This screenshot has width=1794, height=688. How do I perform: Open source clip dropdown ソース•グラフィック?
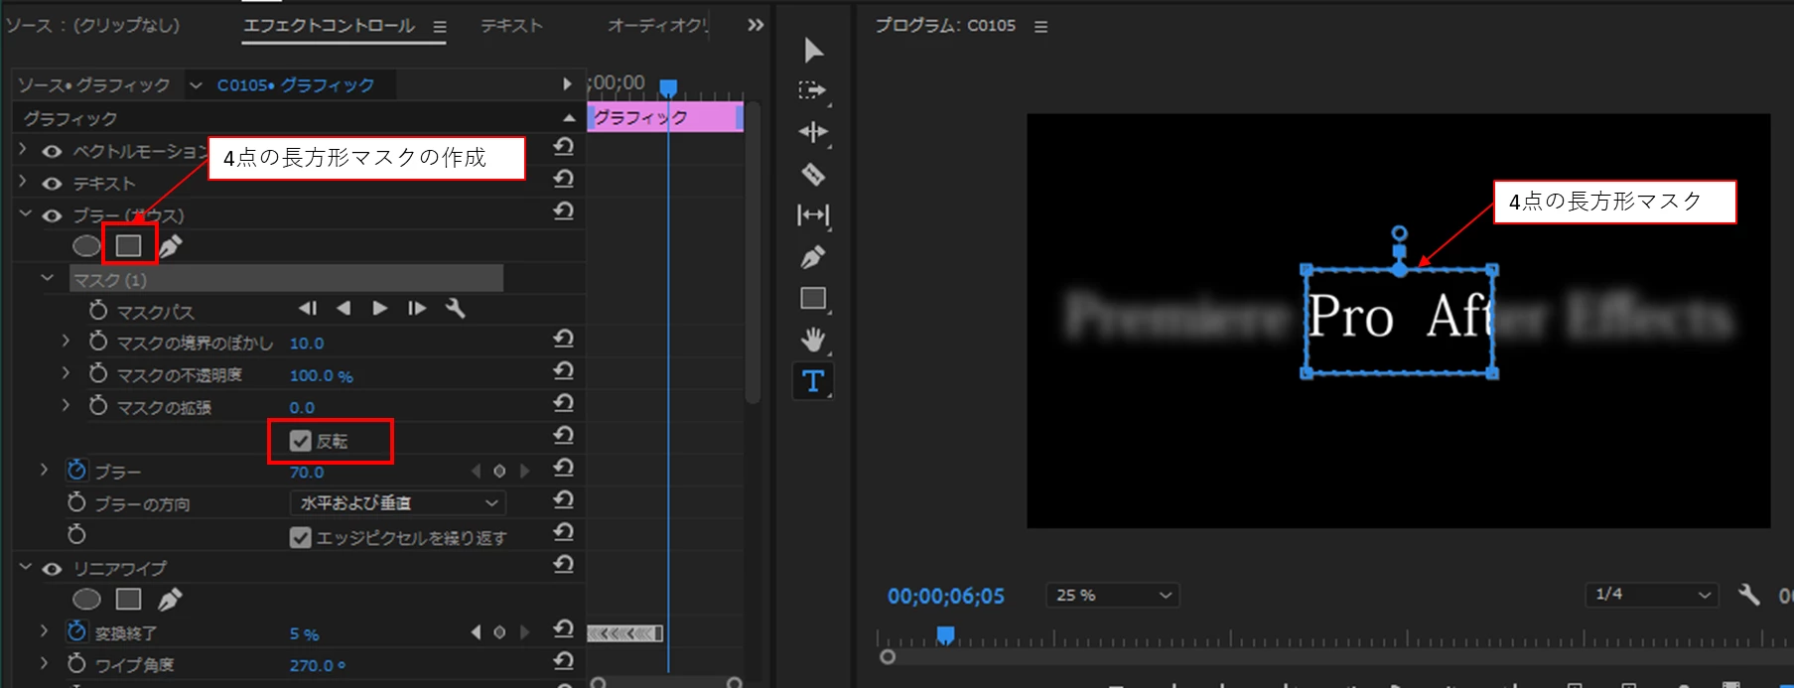(x=196, y=85)
